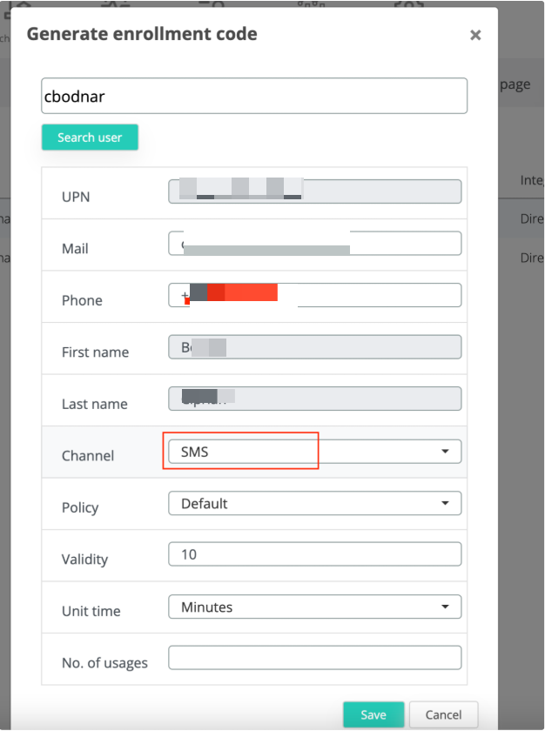
Task: Click the partially hidden Inte column header
Action: [531, 179]
